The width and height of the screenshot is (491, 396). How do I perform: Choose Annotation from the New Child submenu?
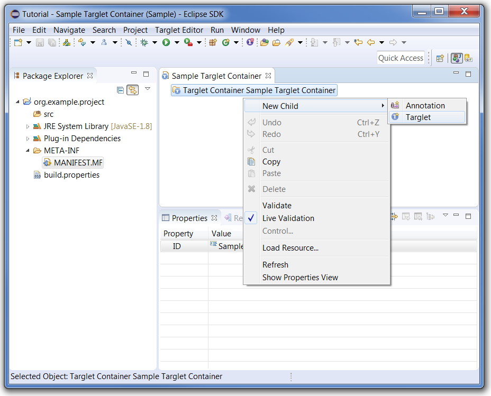tap(427, 106)
